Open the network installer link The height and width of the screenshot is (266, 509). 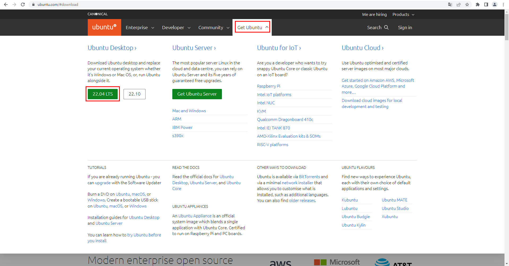click(297, 183)
